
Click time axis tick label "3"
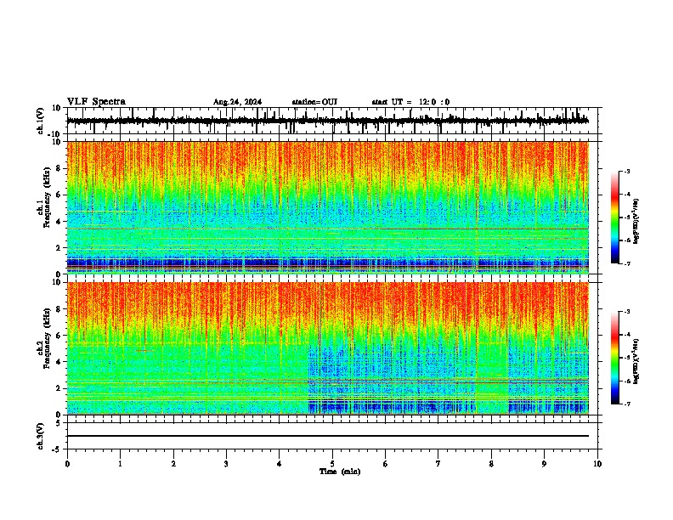click(226, 464)
